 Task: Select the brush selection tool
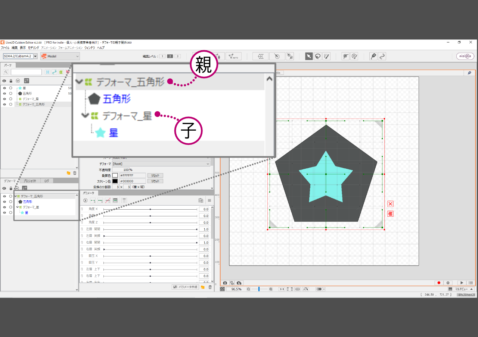click(x=326, y=56)
